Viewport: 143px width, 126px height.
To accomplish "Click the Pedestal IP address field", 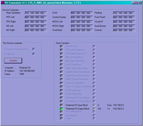I will pyautogui.click(x=124, y=13).
